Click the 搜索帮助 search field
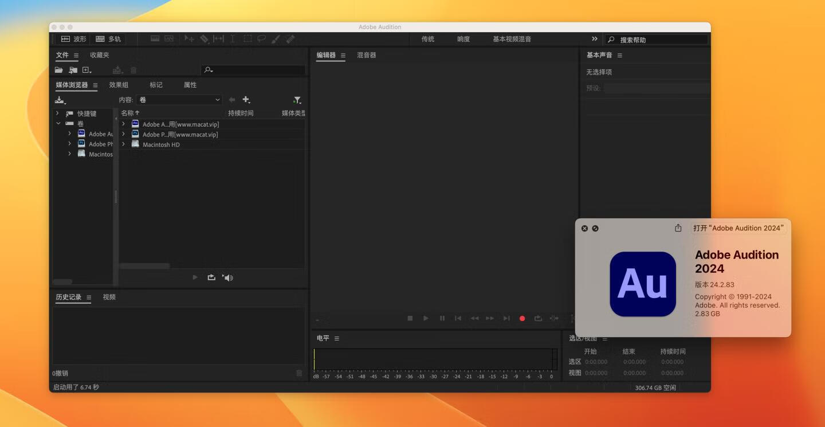The width and height of the screenshot is (825, 427). tap(657, 40)
